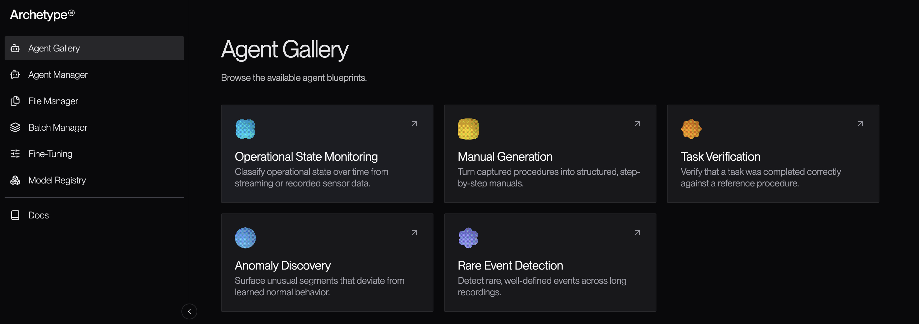
Task: Click the Agent Manager icon in sidebar
Action: click(x=15, y=75)
